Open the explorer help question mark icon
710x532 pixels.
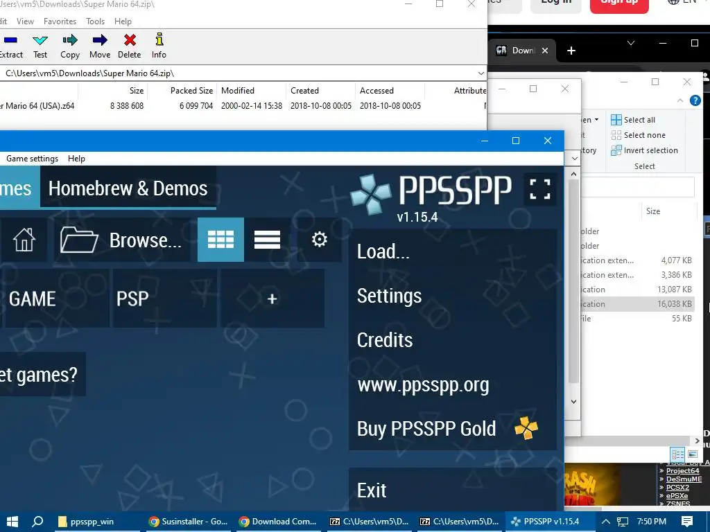[695, 100]
